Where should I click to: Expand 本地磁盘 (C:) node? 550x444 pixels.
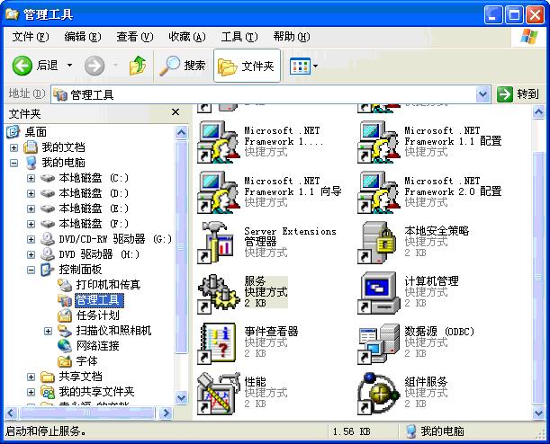point(31,178)
